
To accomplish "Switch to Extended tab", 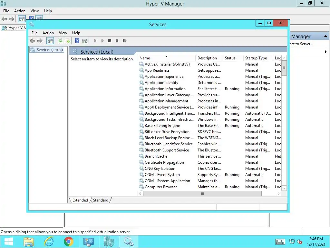I will pos(80,200).
